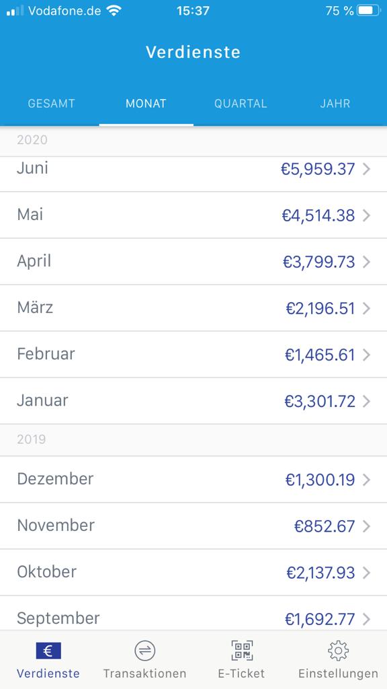Open Einstellungen gear icon
The width and height of the screenshot is (387, 689).
(x=339, y=651)
